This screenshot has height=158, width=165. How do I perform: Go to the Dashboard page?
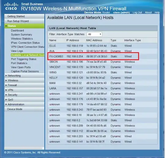point(17,31)
